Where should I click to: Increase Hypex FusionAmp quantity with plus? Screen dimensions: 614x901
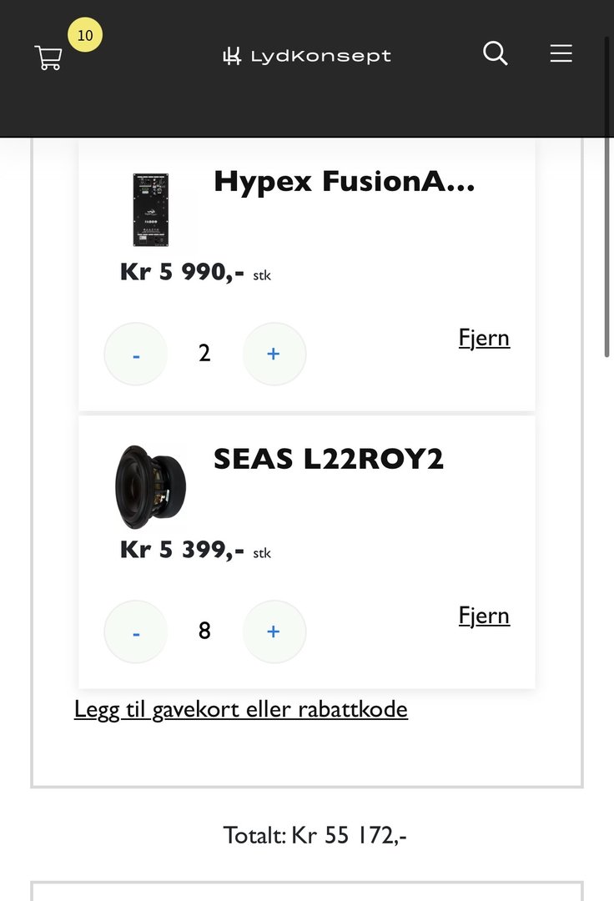pyautogui.click(x=274, y=354)
